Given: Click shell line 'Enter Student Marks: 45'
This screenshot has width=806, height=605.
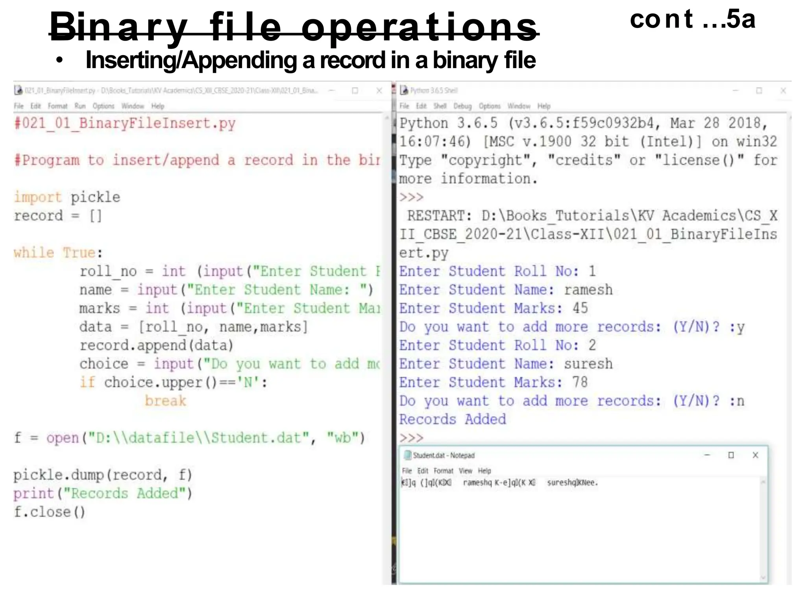Looking at the screenshot, I should [x=494, y=308].
